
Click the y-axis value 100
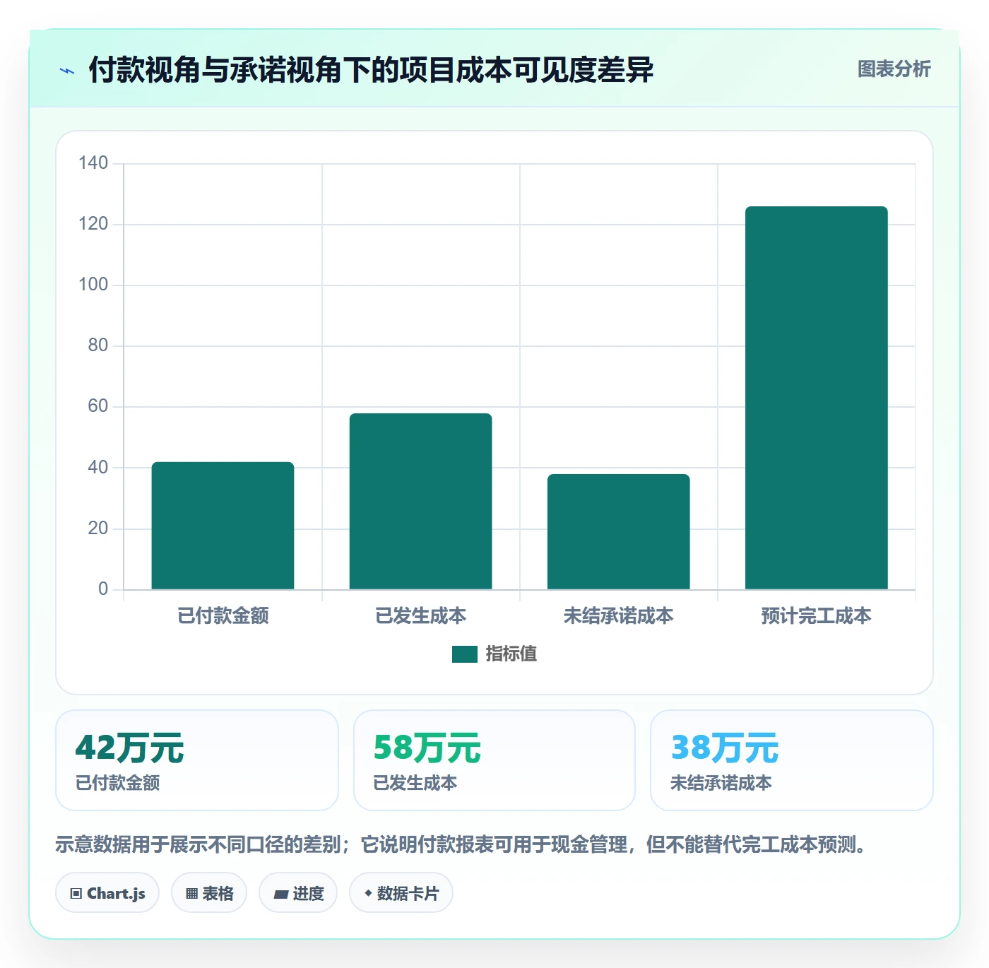93,285
